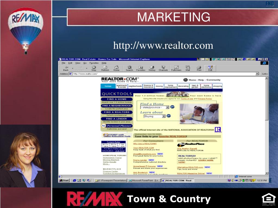Screen dimensions: 278x208
Task: Select the neighborhoods tab
Action: pyautogui.click(x=135, y=86)
